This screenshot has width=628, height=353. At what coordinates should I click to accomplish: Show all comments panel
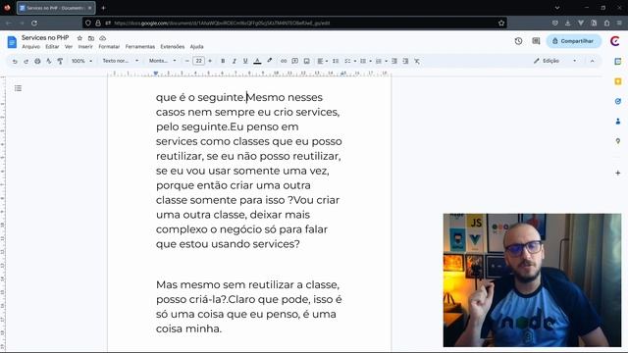pyautogui.click(x=536, y=41)
